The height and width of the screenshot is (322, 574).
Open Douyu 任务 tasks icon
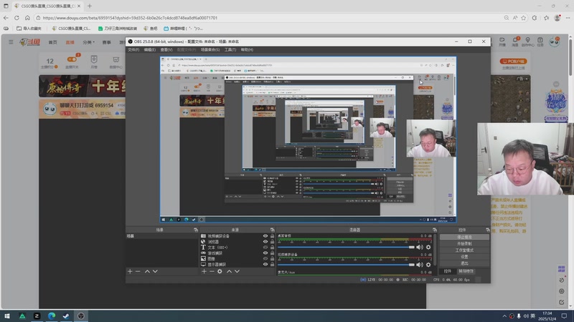coord(540,42)
